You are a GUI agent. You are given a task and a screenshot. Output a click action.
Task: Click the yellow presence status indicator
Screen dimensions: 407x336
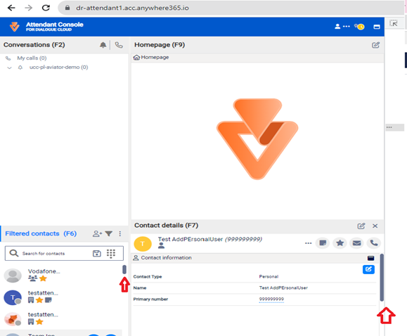360,27
